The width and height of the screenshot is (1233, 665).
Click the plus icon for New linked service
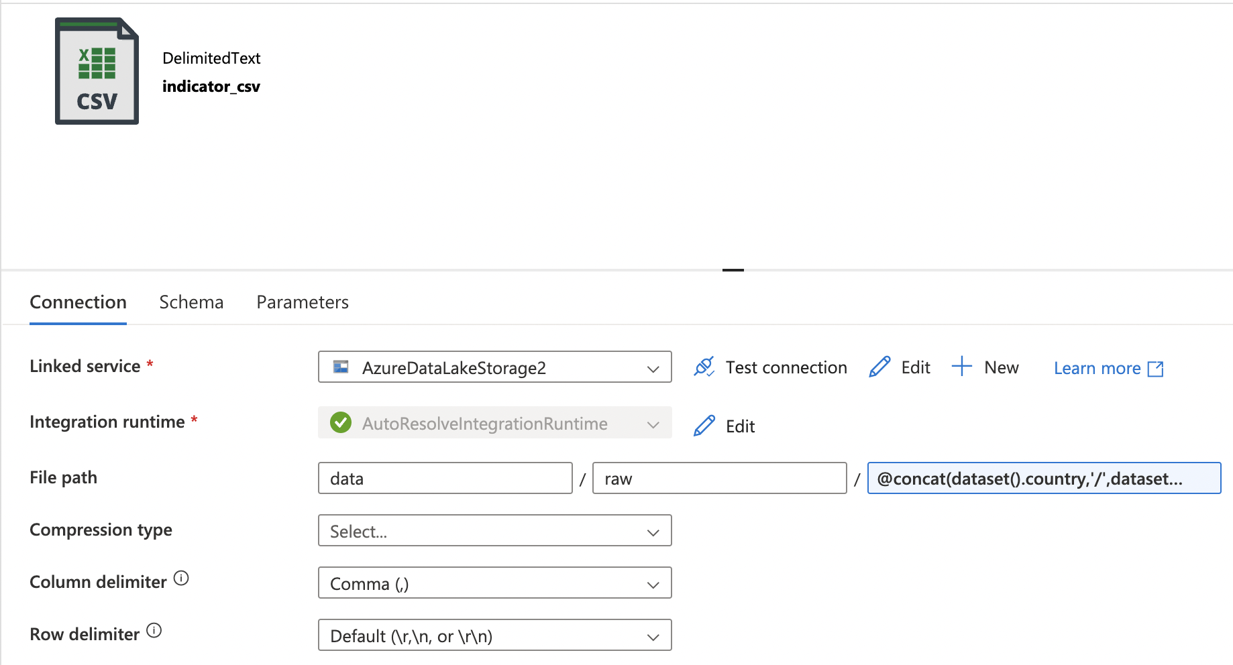(961, 366)
